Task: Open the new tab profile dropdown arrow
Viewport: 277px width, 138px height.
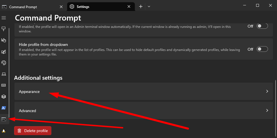Action: pos(149,6)
